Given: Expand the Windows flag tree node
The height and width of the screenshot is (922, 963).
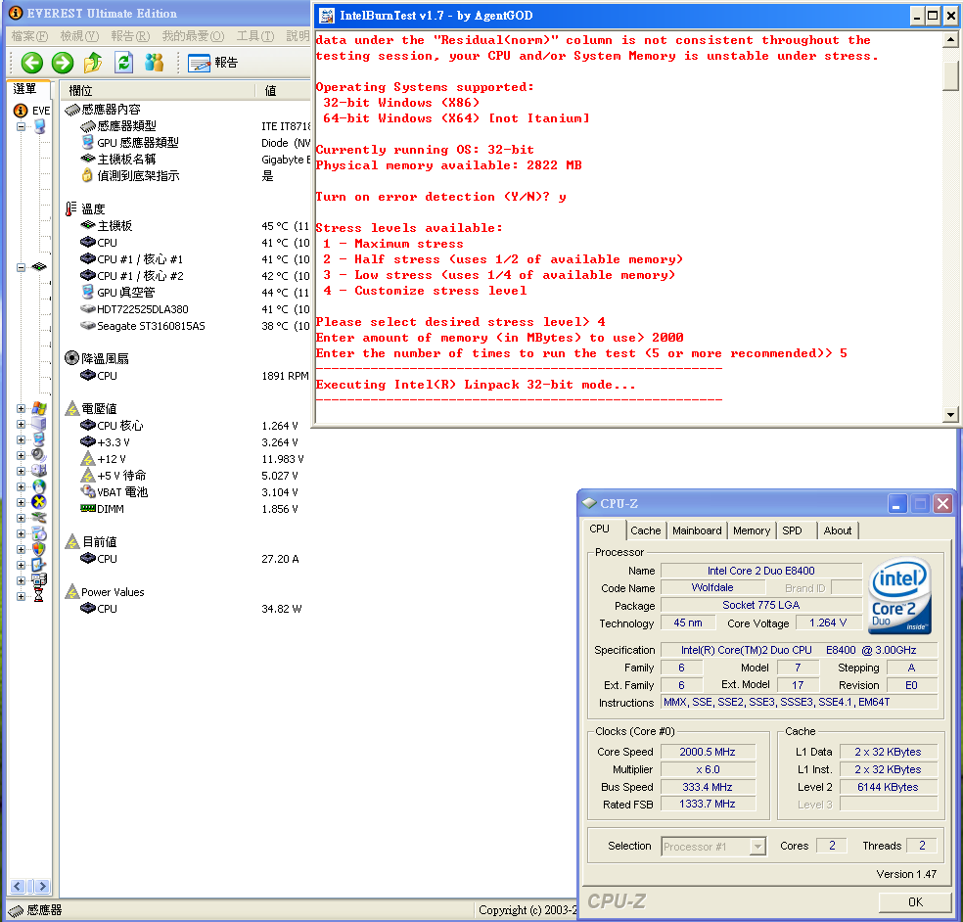Looking at the screenshot, I should 21,408.
